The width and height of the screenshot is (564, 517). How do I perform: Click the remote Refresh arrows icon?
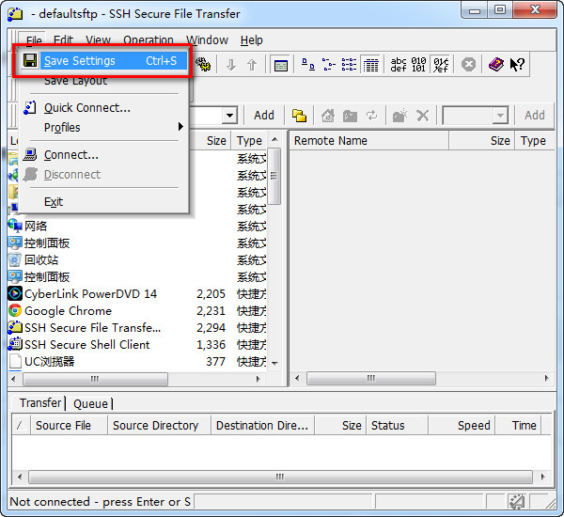pos(371,116)
